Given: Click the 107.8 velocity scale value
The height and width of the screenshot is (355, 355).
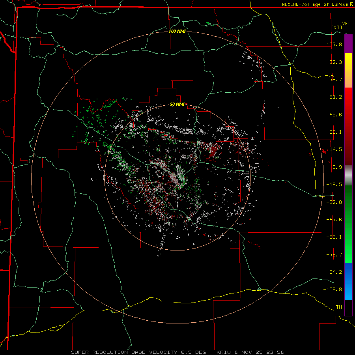Looking at the screenshot, I should click(334, 44).
